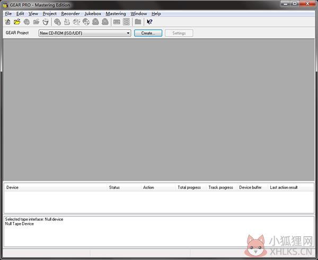Click the Create... button
Screen dimensions: 318x260
pos(148,33)
